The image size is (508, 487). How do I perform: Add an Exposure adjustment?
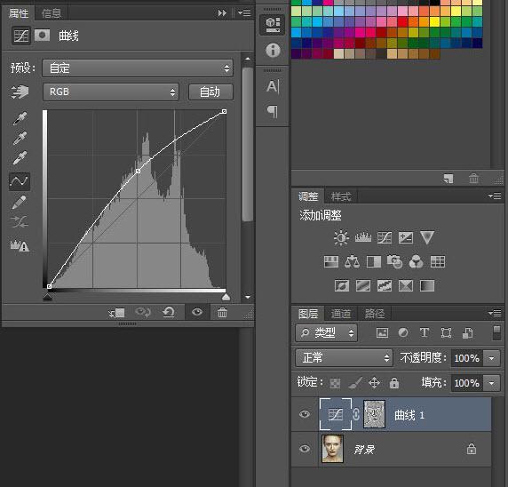tap(406, 237)
